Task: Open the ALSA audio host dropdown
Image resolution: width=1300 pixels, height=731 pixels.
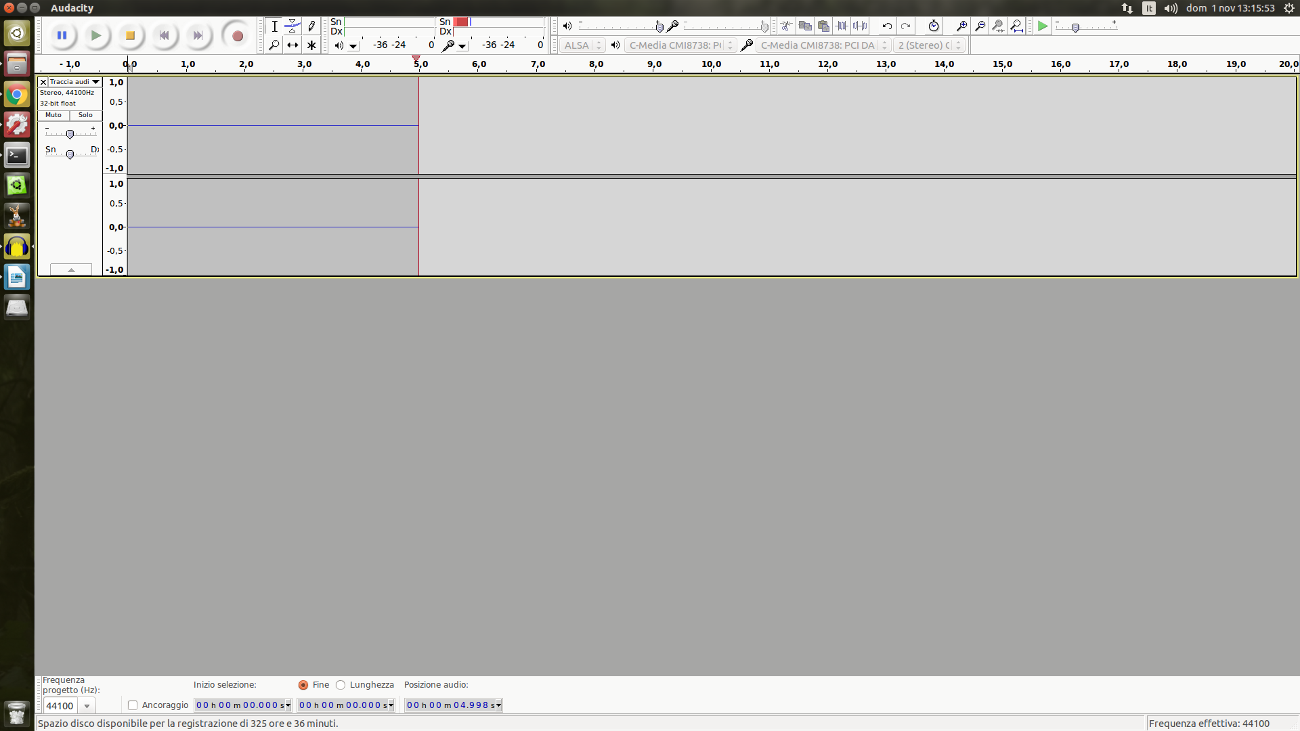Action: [582, 45]
